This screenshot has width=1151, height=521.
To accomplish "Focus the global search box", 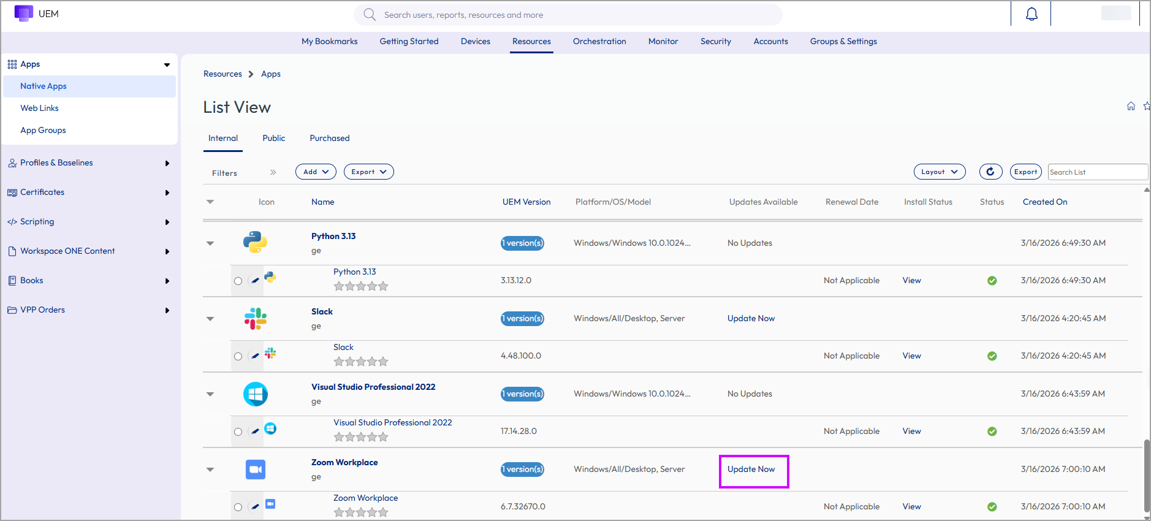I will (568, 15).
